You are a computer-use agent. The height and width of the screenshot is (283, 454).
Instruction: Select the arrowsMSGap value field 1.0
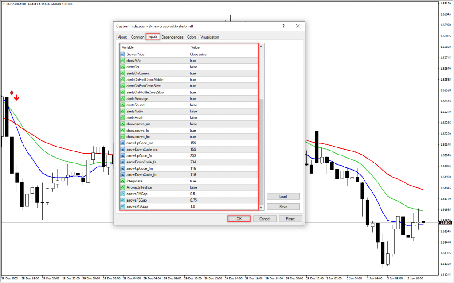(222, 206)
